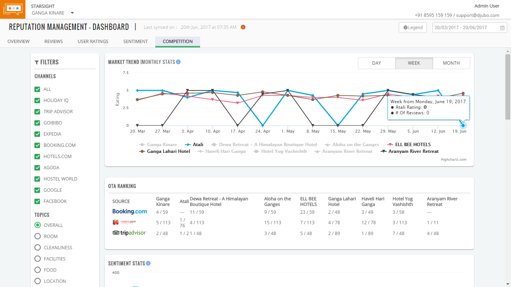Image resolution: width=511 pixels, height=287 pixels.
Task: Hide the ELL BEE HOTELS legend series
Action: (x=409, y=145)
